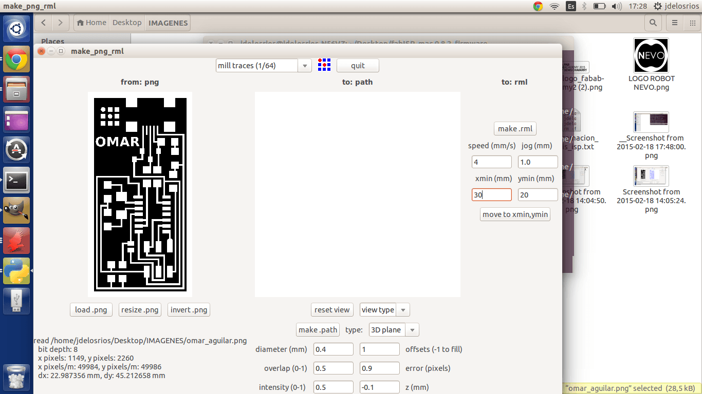
Task: Click the 'to: path' column heading
Action: click(x=358, y=82)
